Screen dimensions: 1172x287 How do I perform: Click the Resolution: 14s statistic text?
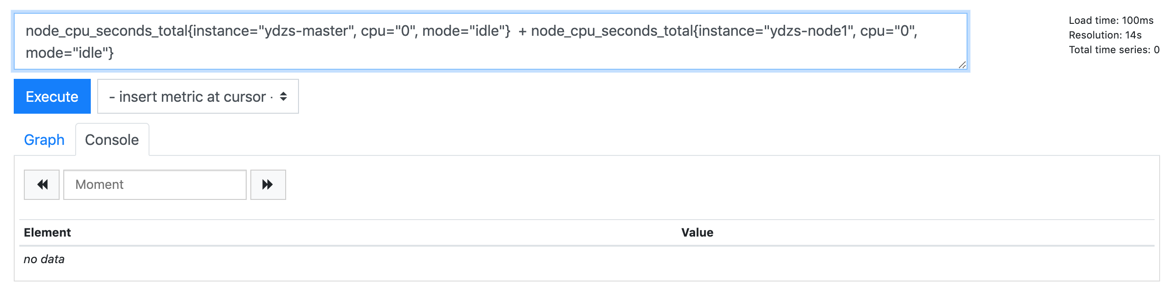(x=1105, y=35)
